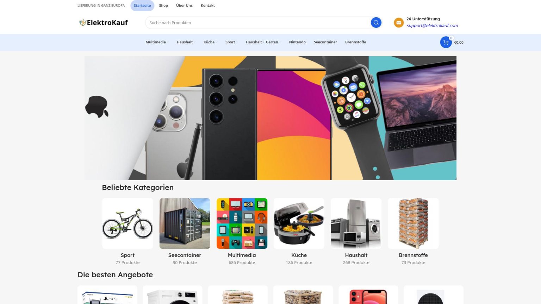Open the Sport dropdown in navigation
The image size is (541, 304).
pyautogui.click(x=231, y=42)
